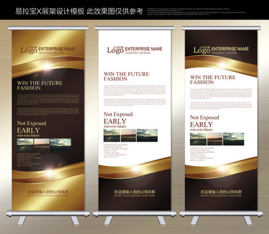
Task: Select the first landscape photo on gold banner
Action: pos(25,145)
